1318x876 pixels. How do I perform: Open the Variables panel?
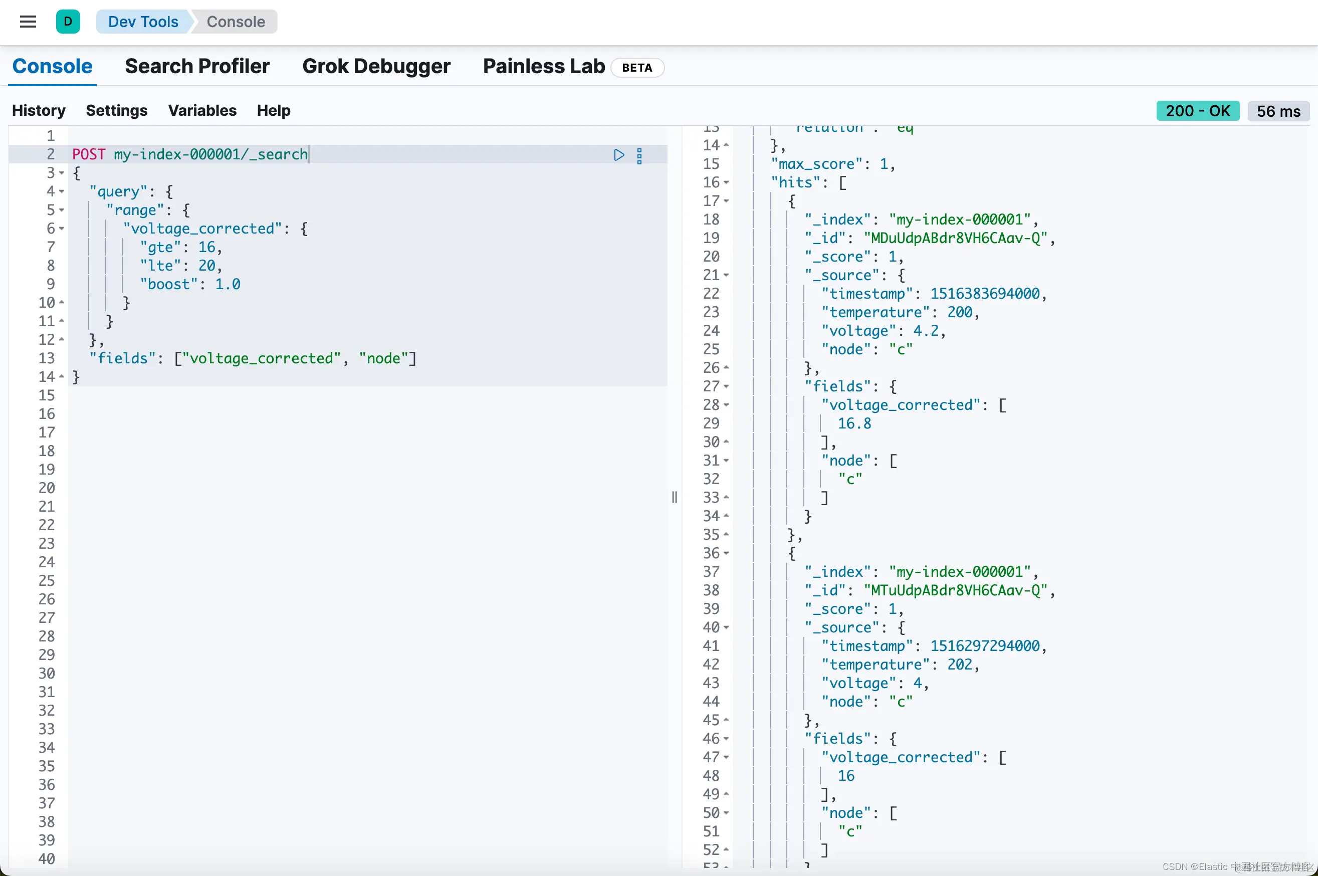(x=202, y=111)
